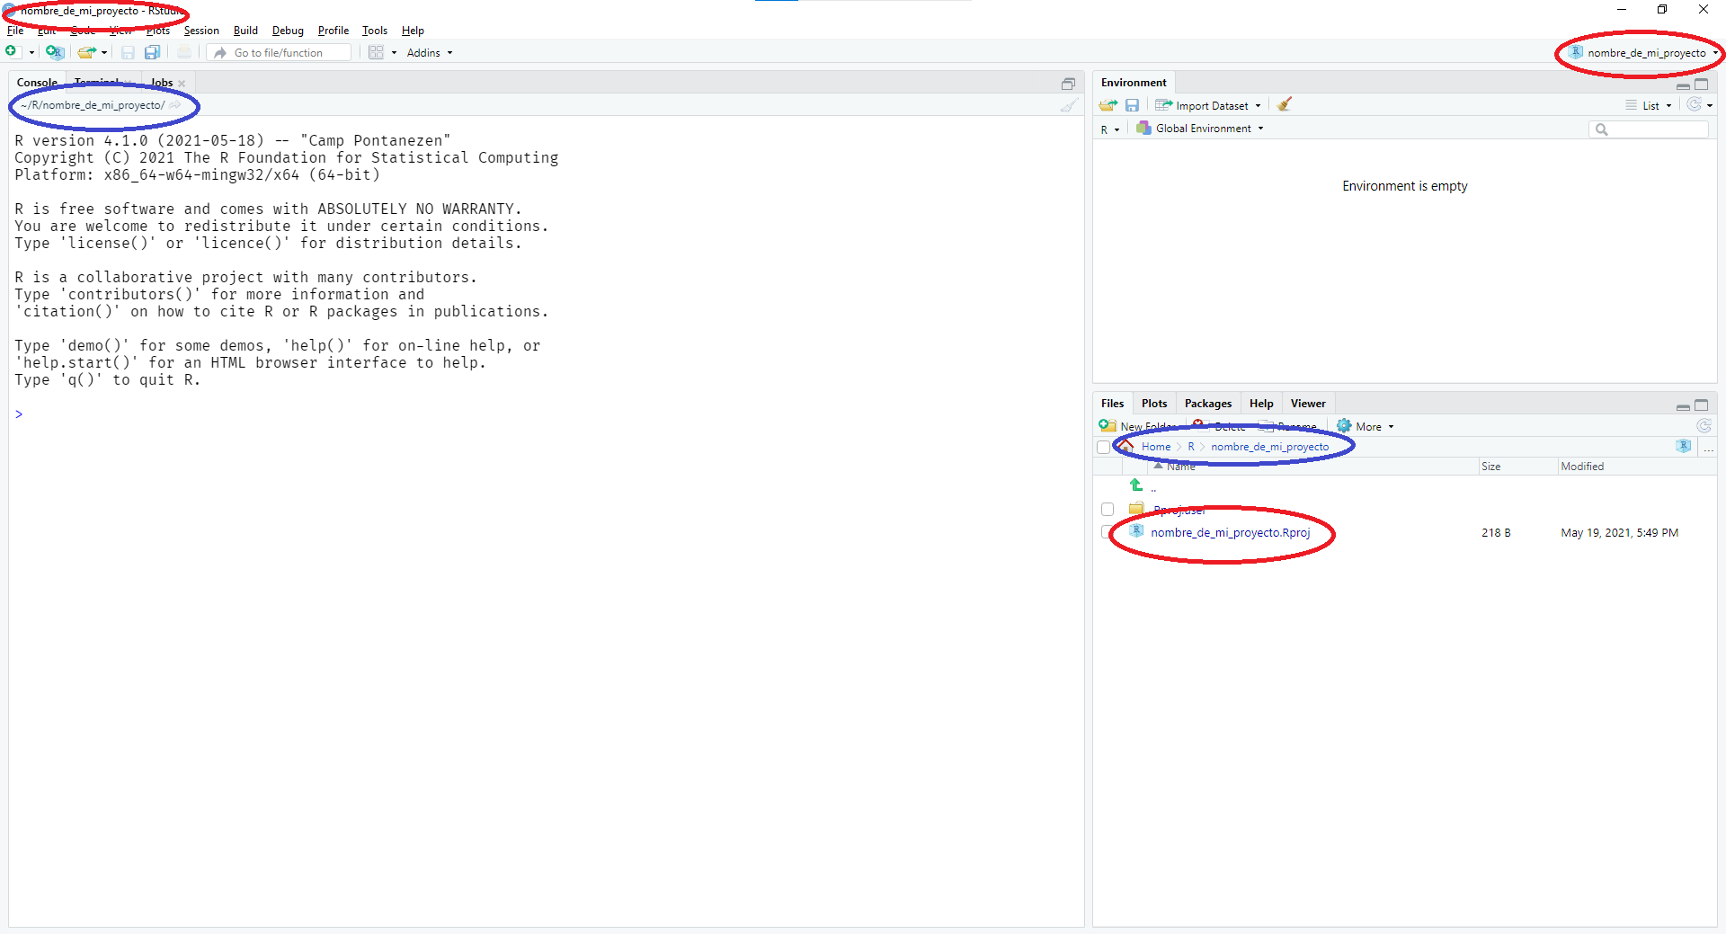Select the Environment tab

(1134, 83)
